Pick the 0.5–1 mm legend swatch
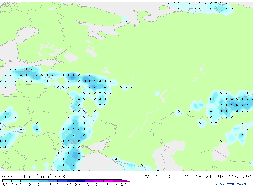The width and height of the screenshot is (253, 186). [16, 181]
